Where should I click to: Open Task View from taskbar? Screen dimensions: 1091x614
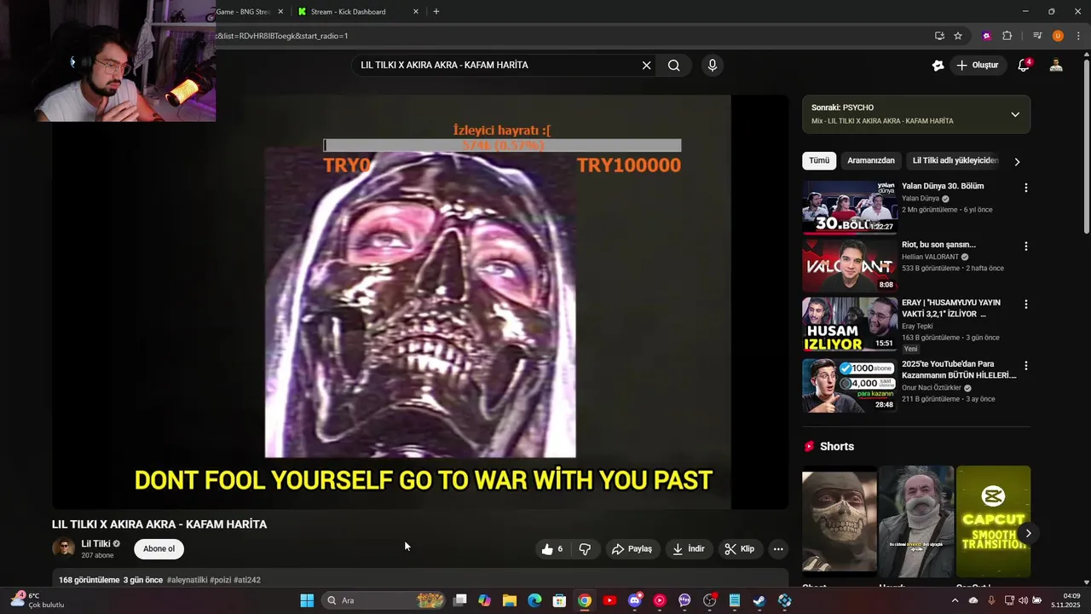[459, 600]
